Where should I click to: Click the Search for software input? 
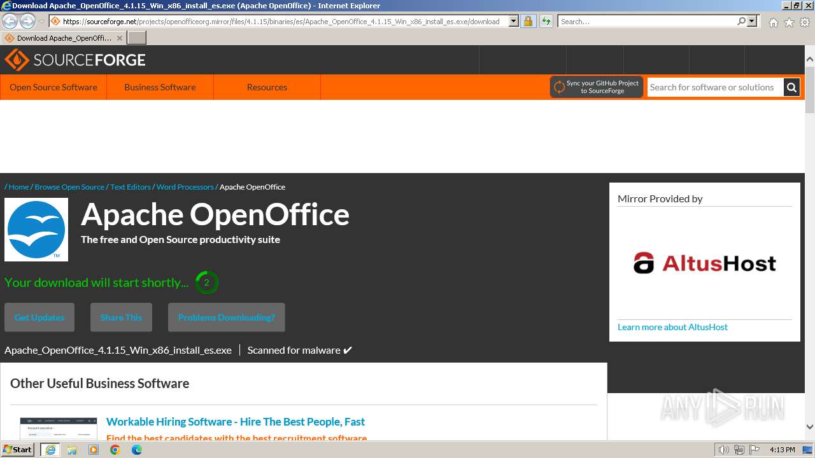[x=715, y=87]
